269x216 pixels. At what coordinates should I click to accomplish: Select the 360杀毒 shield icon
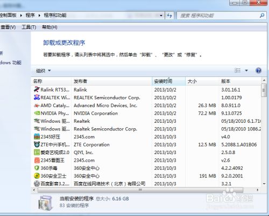pyautogui.click(x=37, y=168)
